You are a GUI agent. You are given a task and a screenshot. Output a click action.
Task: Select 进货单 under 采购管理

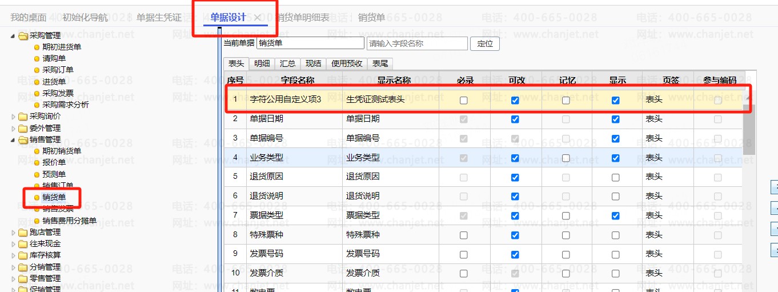coord(54,82)
